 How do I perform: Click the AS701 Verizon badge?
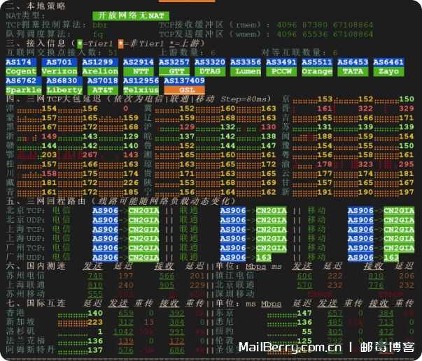point(59,67)
